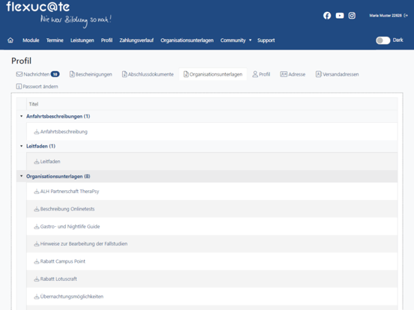Open Beschreibung Onlinetests document
The image size is (414, 310).
pos(67,209)
